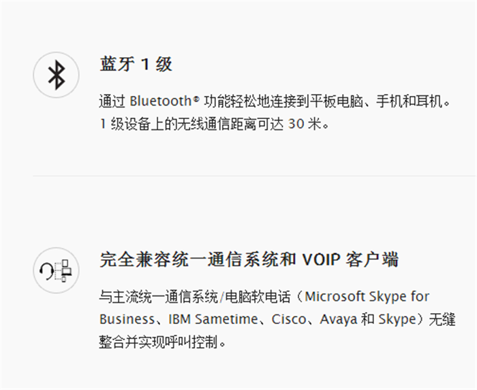Click the text 与主流统一通信系统
477x390 pixels.
(x=159, y=297)
